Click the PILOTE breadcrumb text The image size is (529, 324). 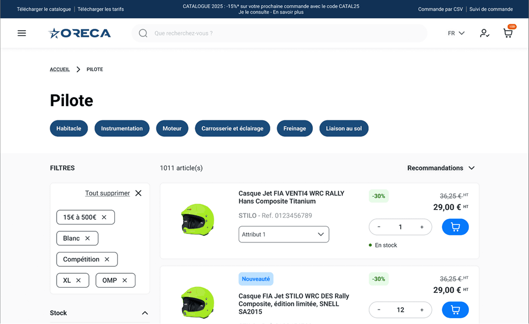[x=95, y=69]
